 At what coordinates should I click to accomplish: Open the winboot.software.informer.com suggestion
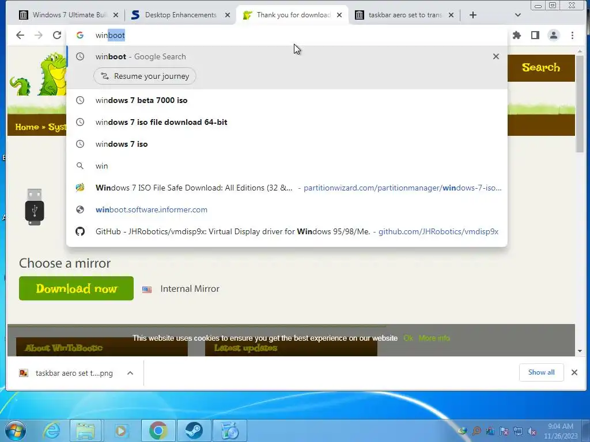[x=287, y=209]
